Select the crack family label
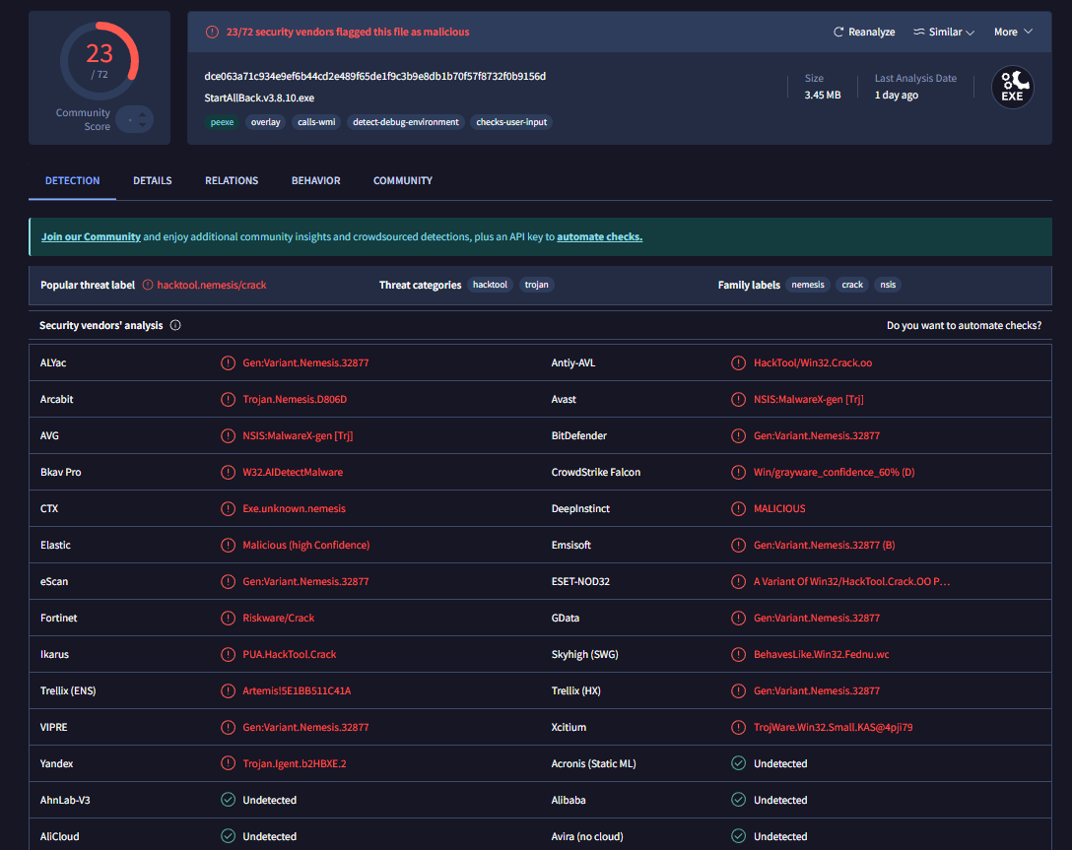Viewport: 1072px width, 850px height. tap(852, 285)
